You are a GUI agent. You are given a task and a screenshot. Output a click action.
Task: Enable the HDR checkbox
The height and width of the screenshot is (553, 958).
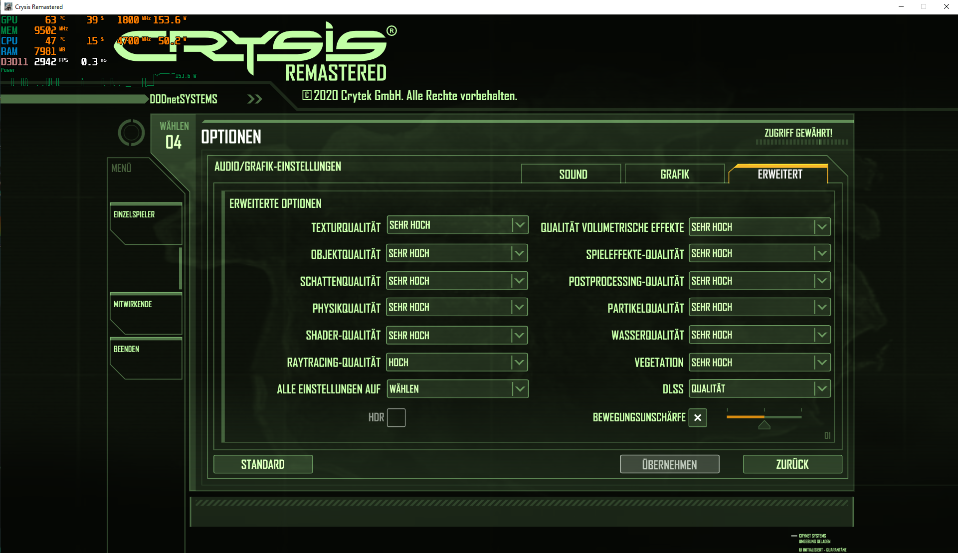tap(396, 418)
